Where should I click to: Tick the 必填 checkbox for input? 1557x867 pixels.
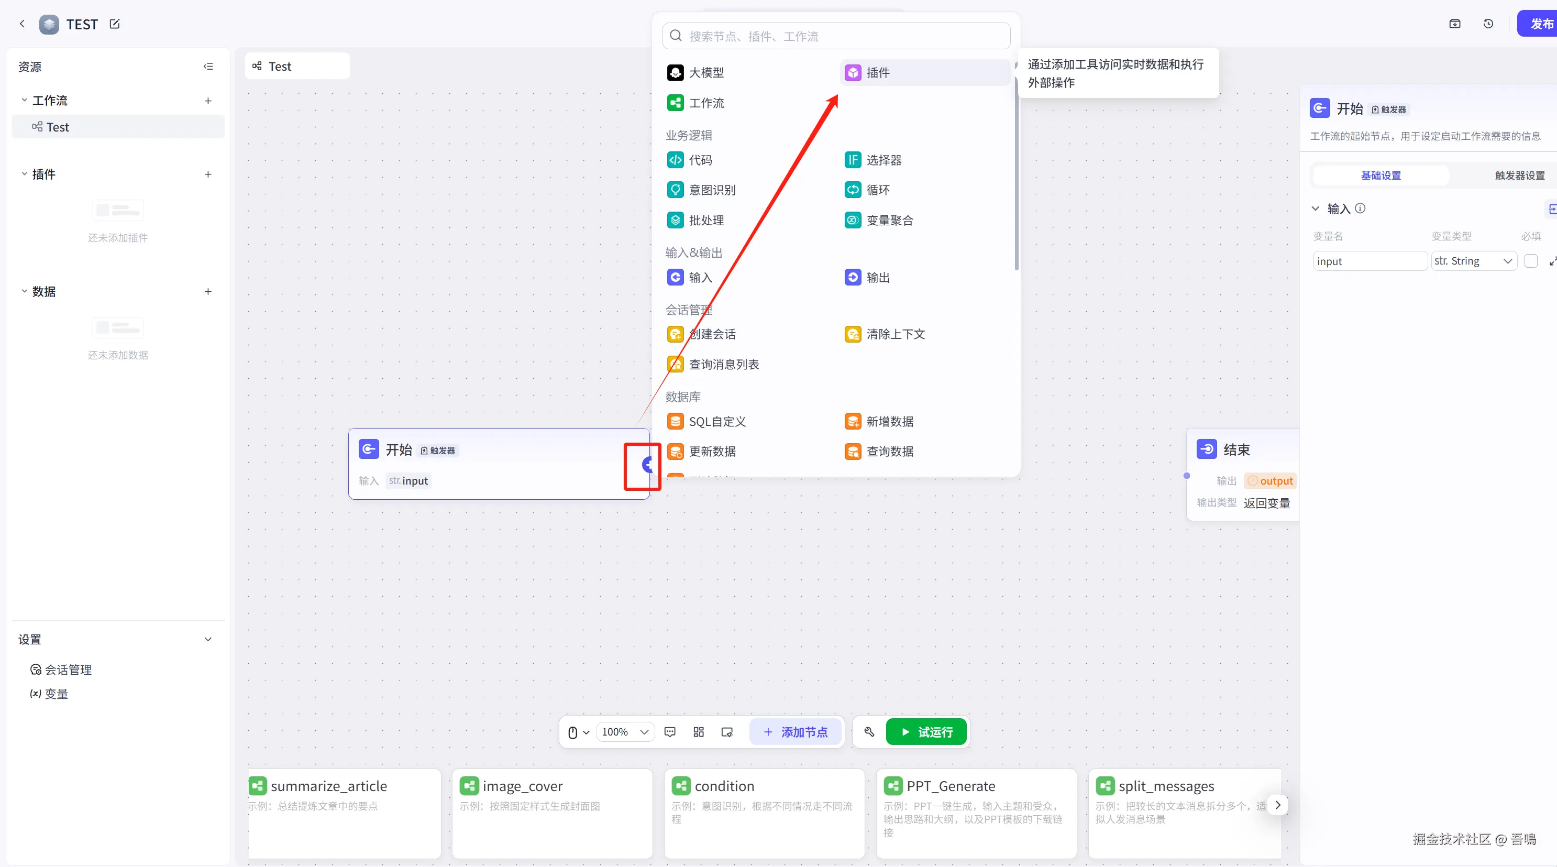(x=1530, y=261)
